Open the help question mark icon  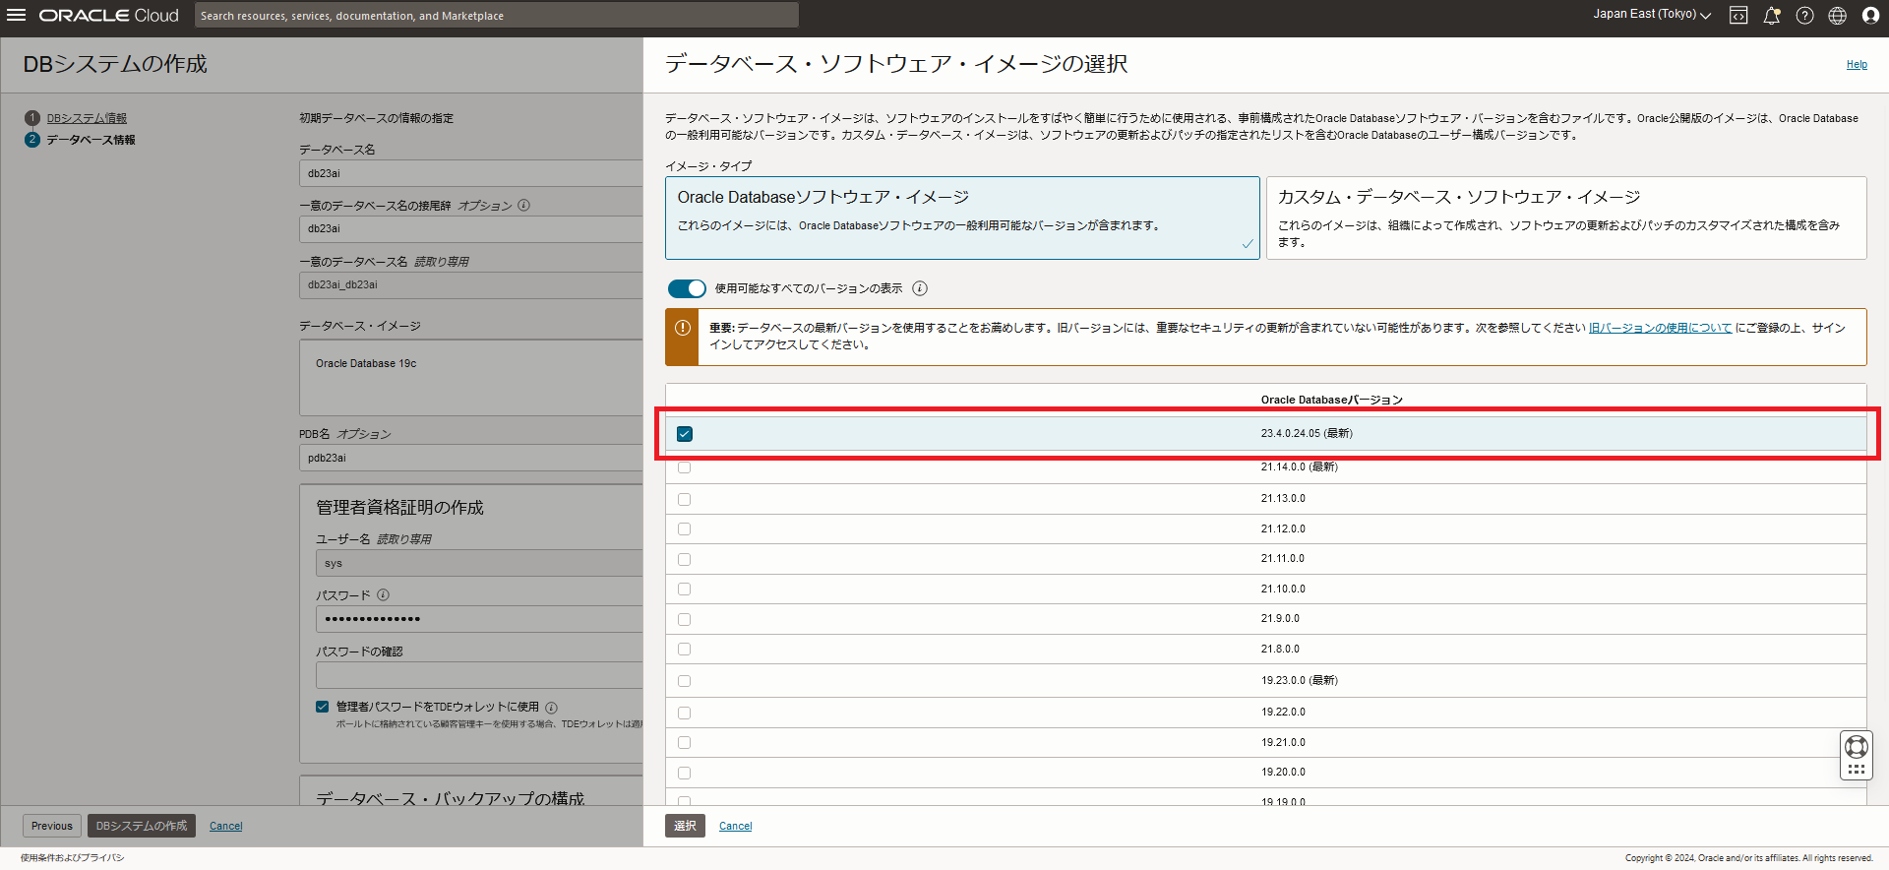point(1804,16)
